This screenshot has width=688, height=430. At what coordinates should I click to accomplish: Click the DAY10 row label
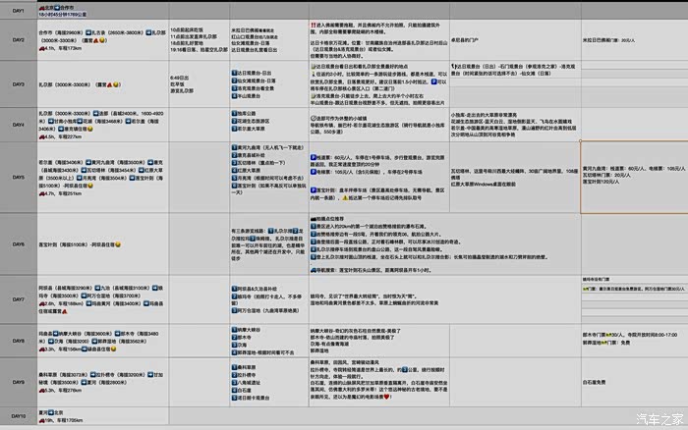tap(17, 416)
